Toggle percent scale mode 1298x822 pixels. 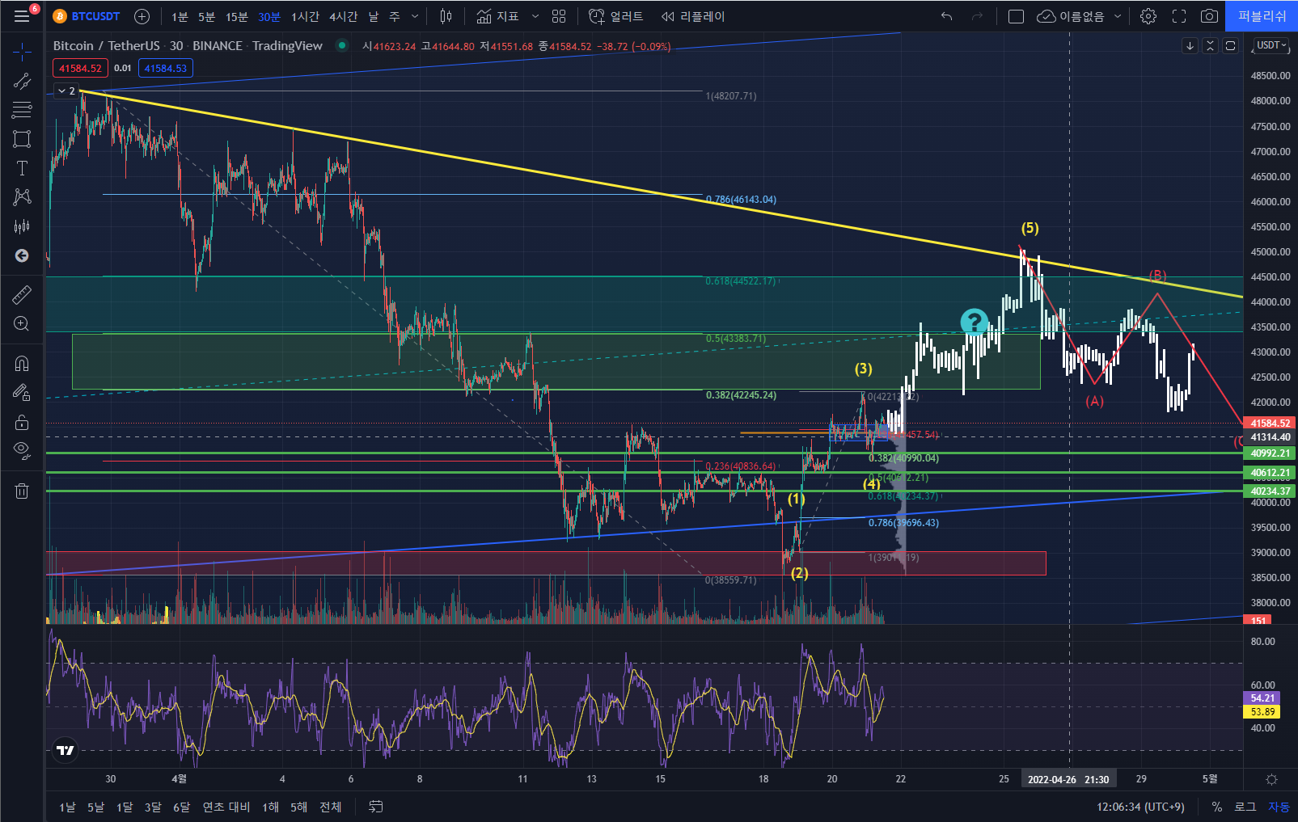coord(1217,807)
